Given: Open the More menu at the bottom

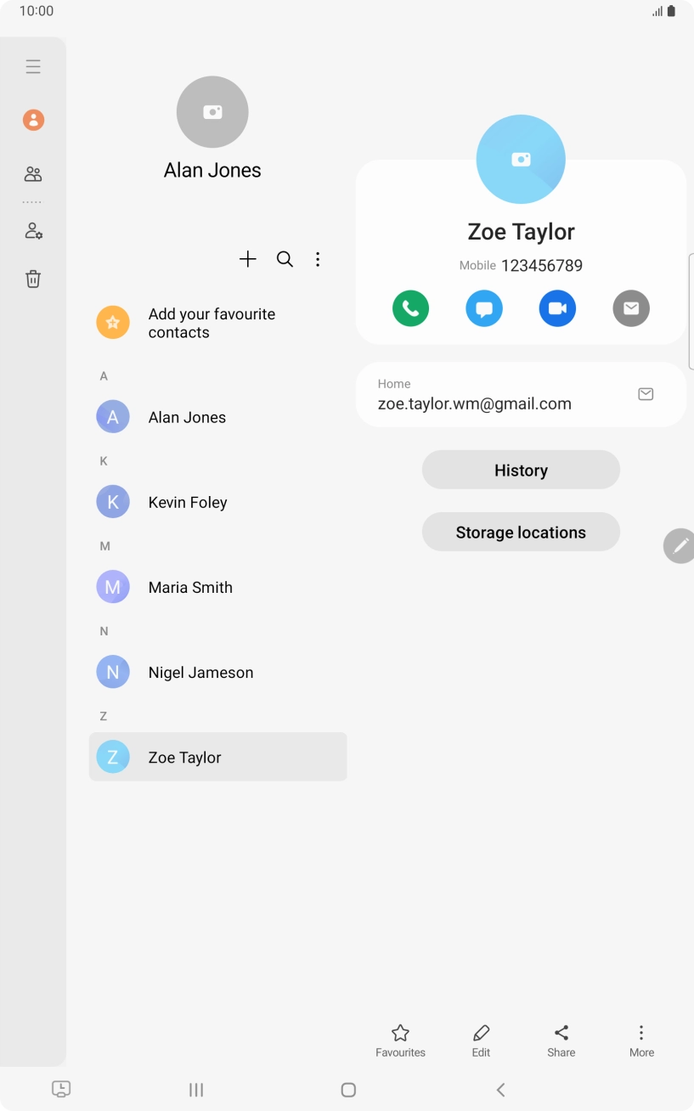Looking at the screenshot, I should pos(641,1040).
